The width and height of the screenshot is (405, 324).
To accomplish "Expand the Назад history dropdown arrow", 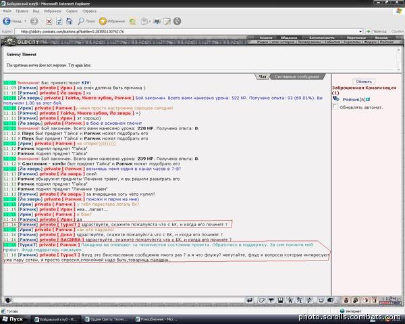I will click(26, 21).
